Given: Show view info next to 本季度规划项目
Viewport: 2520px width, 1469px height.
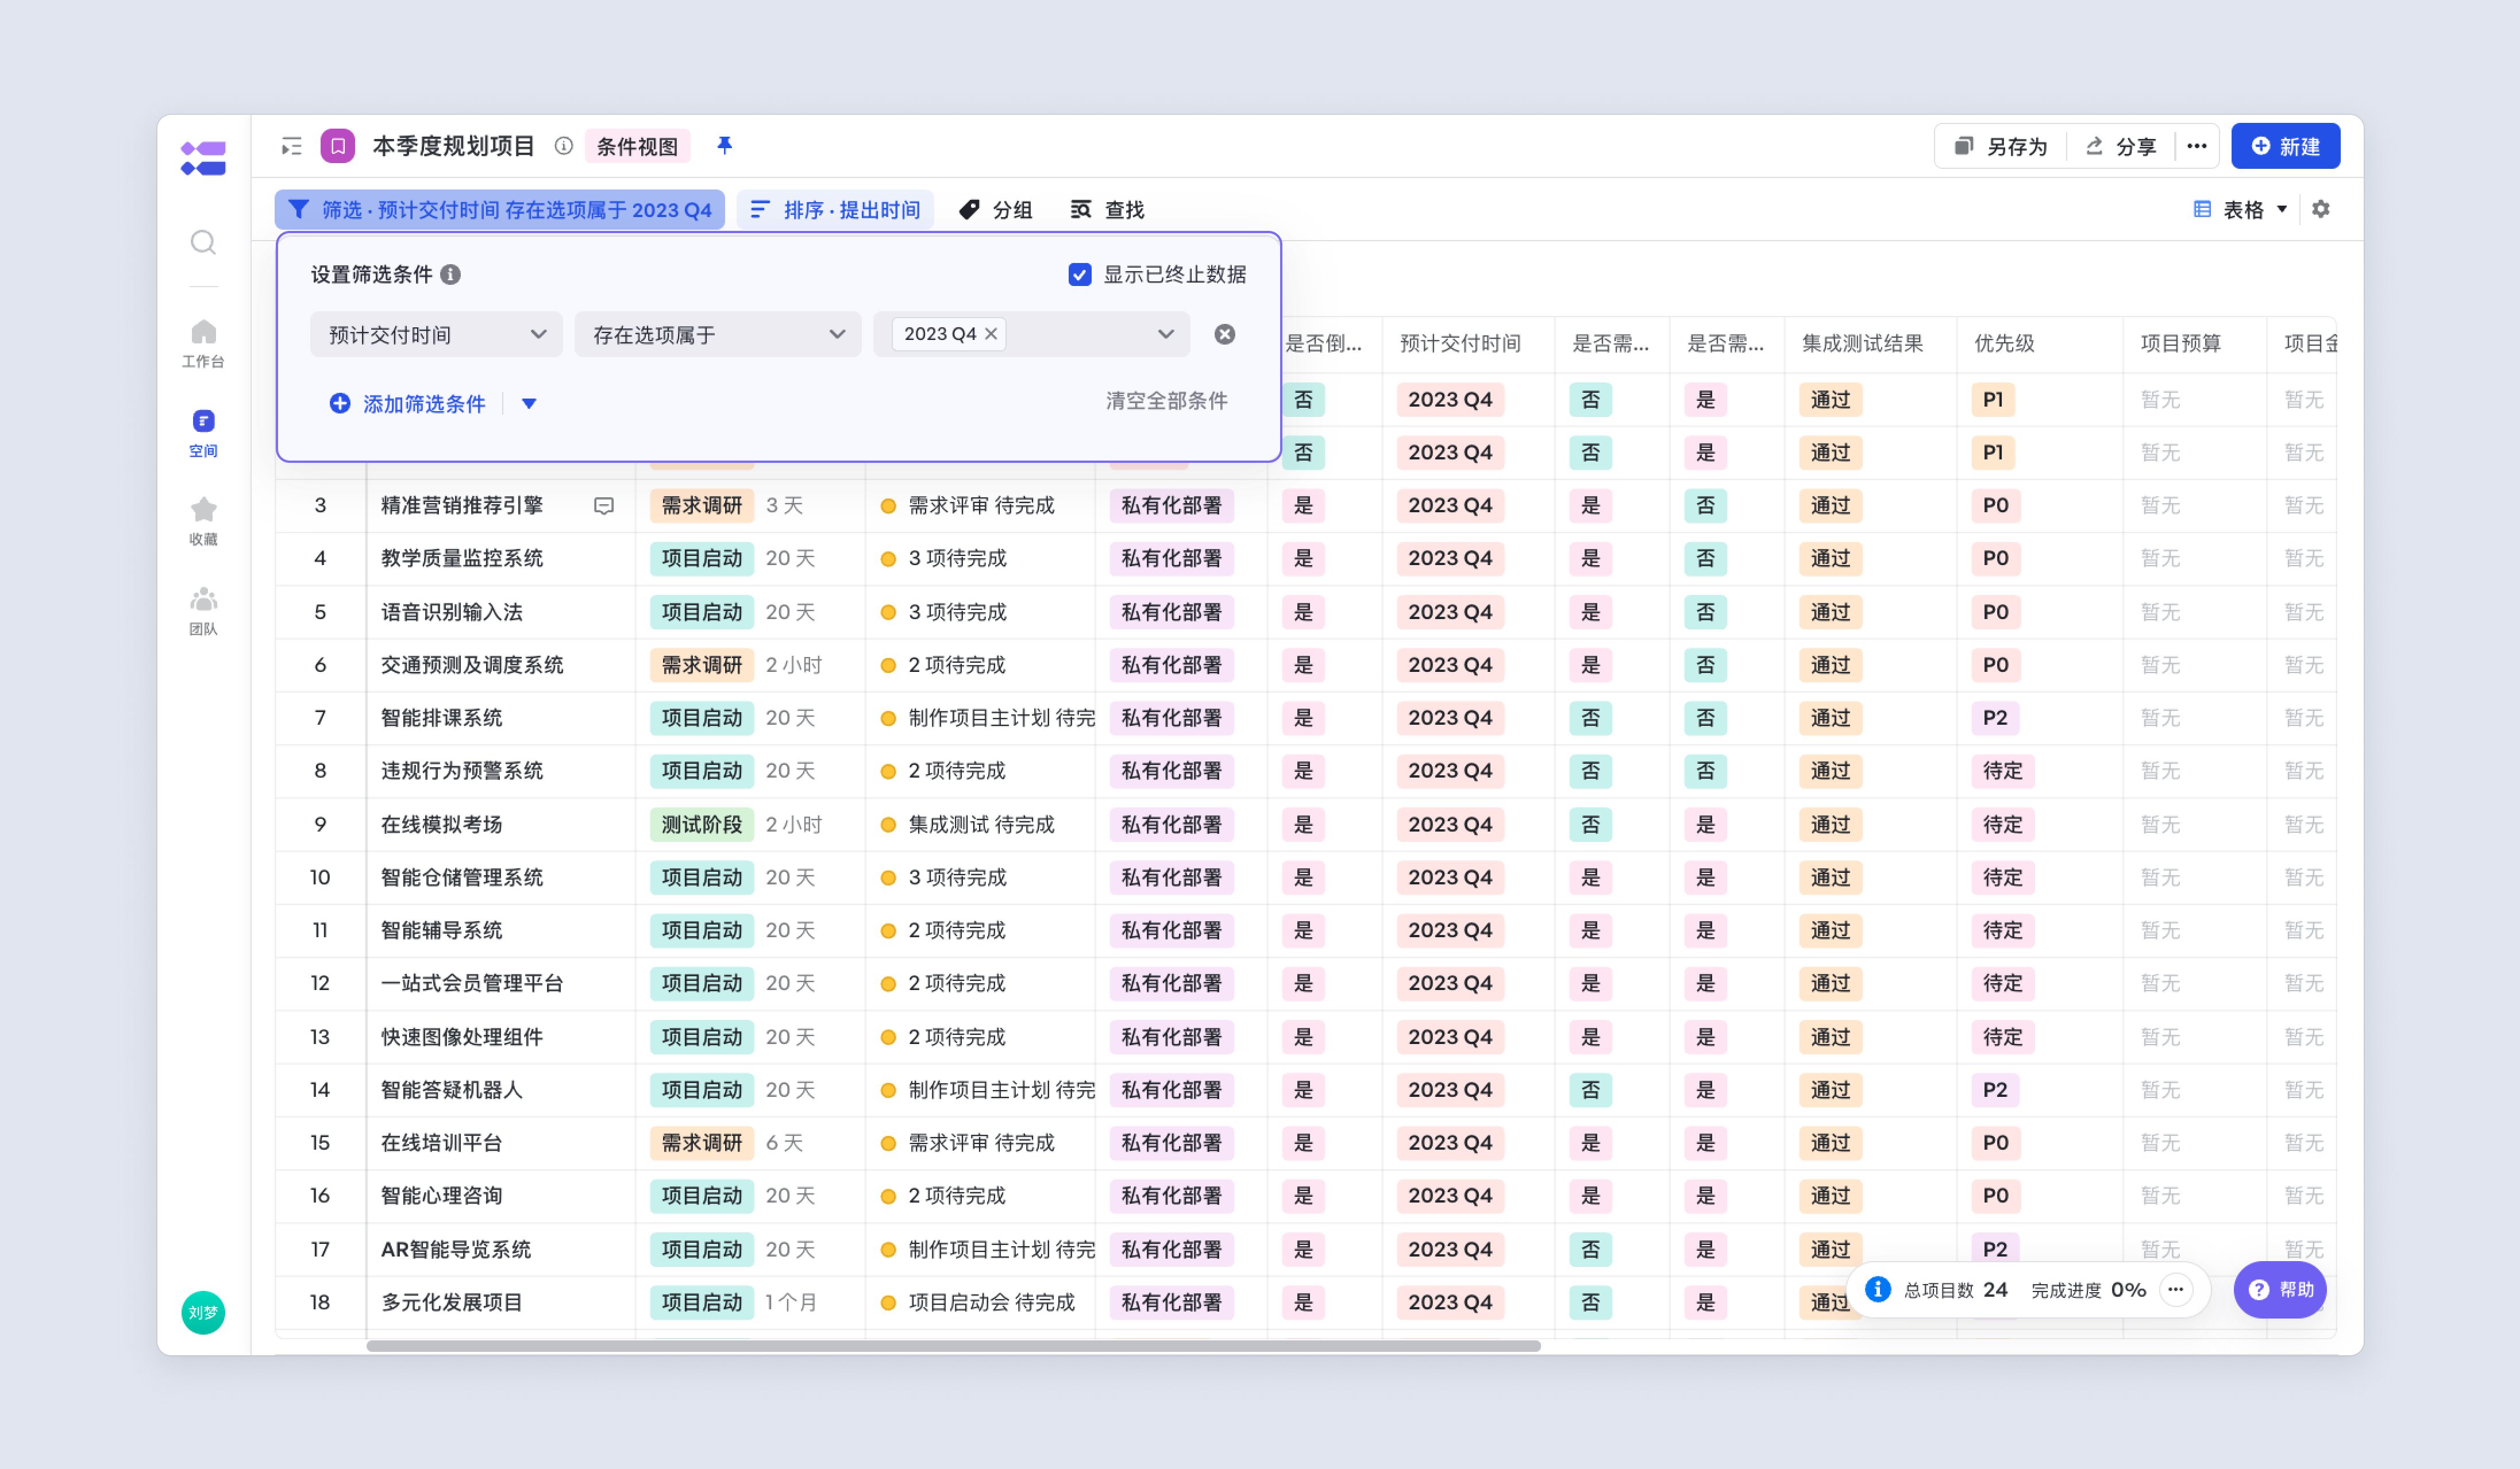Looking at the screenshot, I should (x=564, y=146).
